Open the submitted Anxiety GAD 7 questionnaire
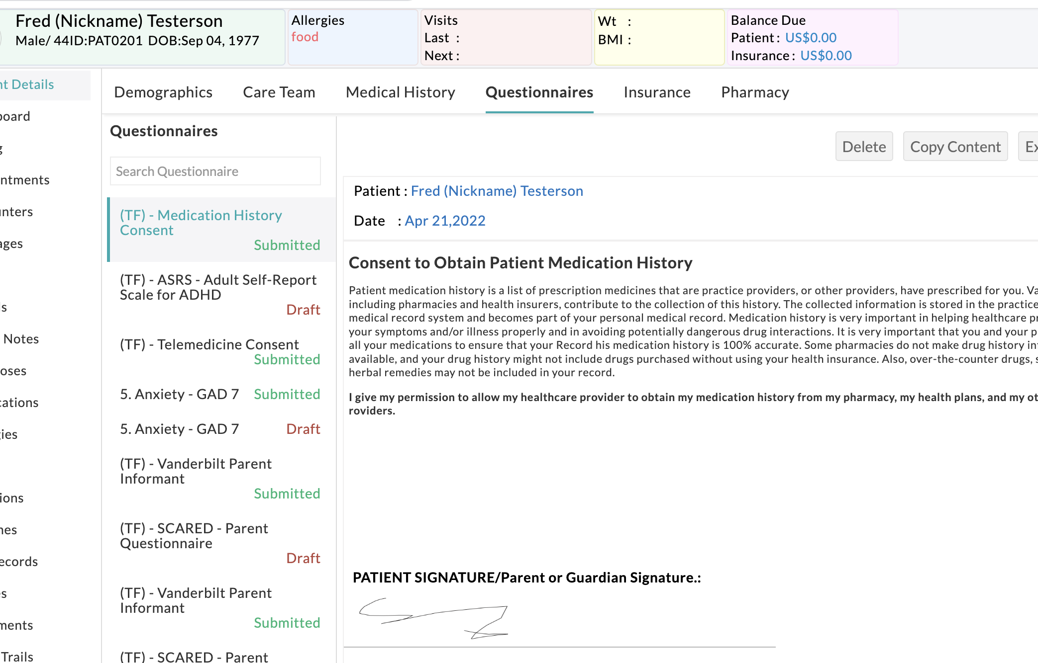 coord(179,394)
